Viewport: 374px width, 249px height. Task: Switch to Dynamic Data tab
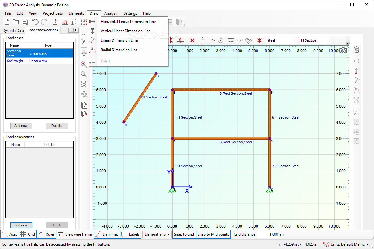tap(13, 30)
